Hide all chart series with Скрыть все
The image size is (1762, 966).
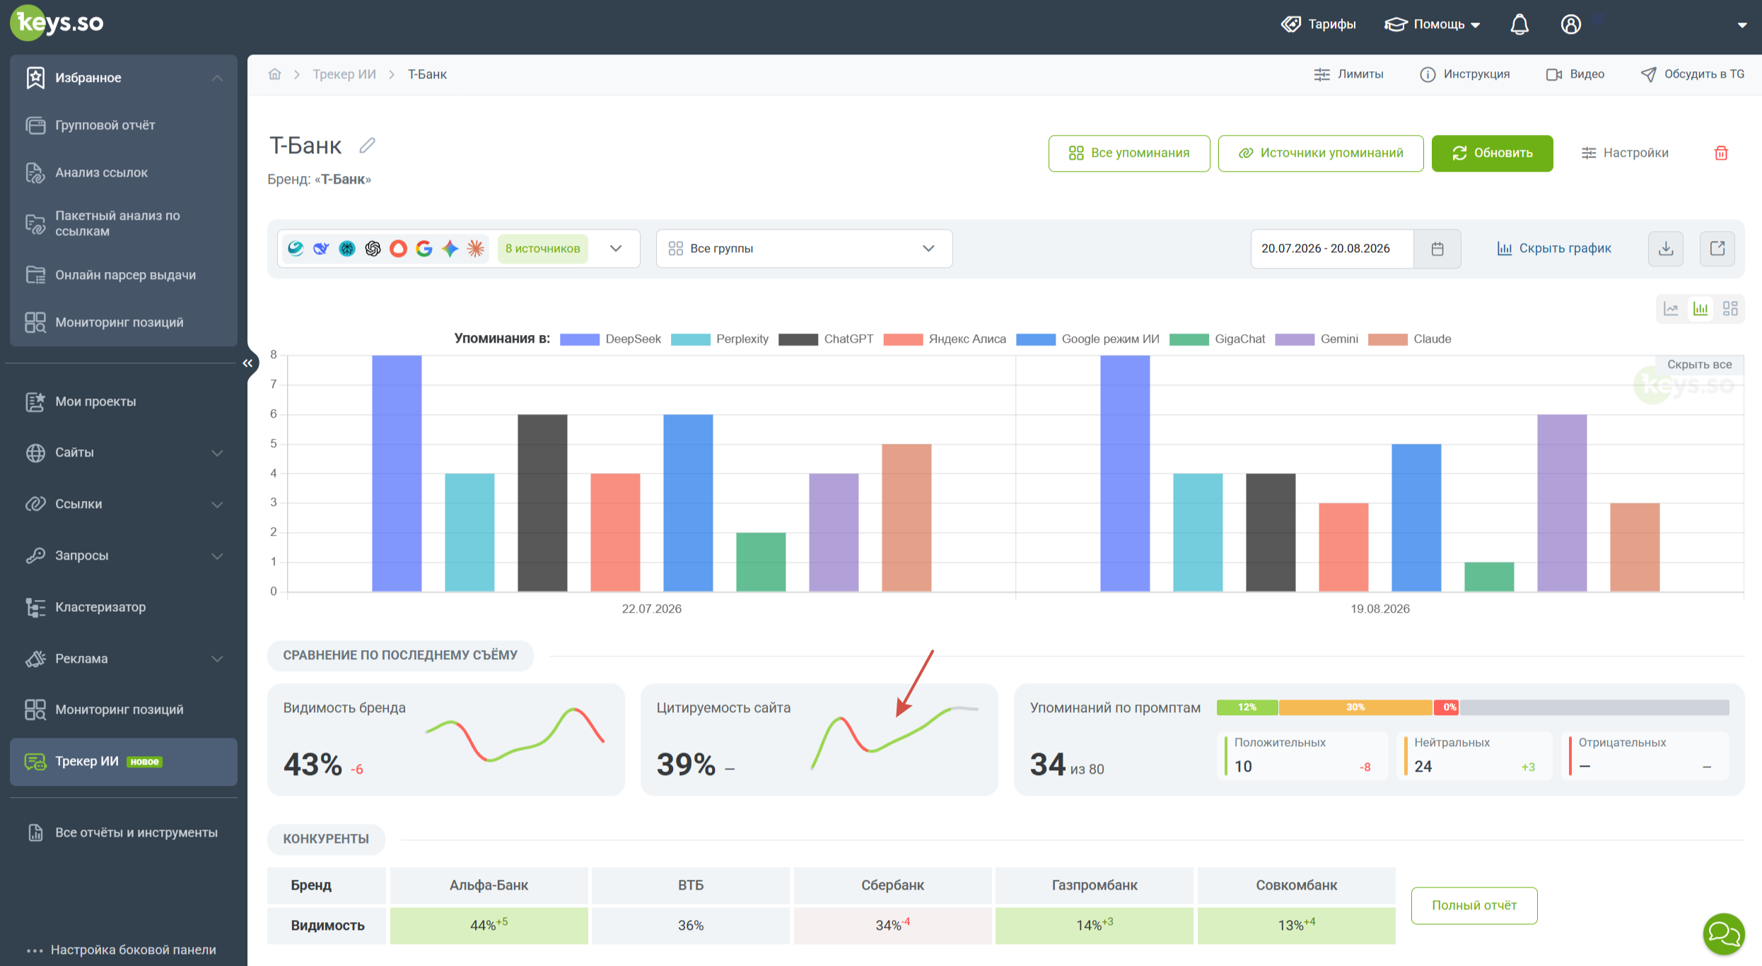[1700, 365]
